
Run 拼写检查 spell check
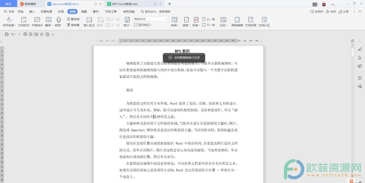(x=9, y=22)
